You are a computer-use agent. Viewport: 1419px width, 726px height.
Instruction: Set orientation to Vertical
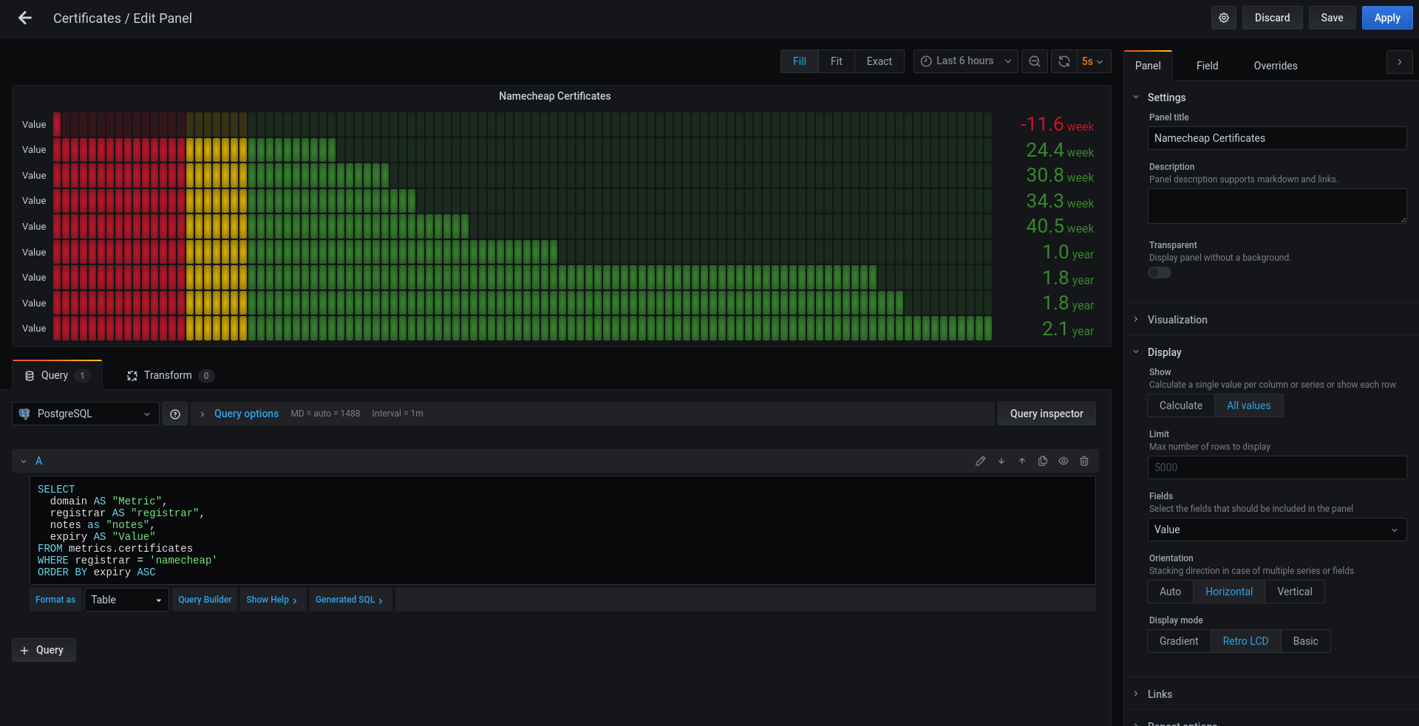1295,592
